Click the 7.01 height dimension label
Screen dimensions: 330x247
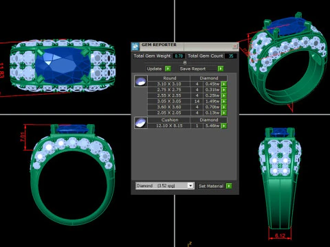pyautogui.click(x=22, y=137)
